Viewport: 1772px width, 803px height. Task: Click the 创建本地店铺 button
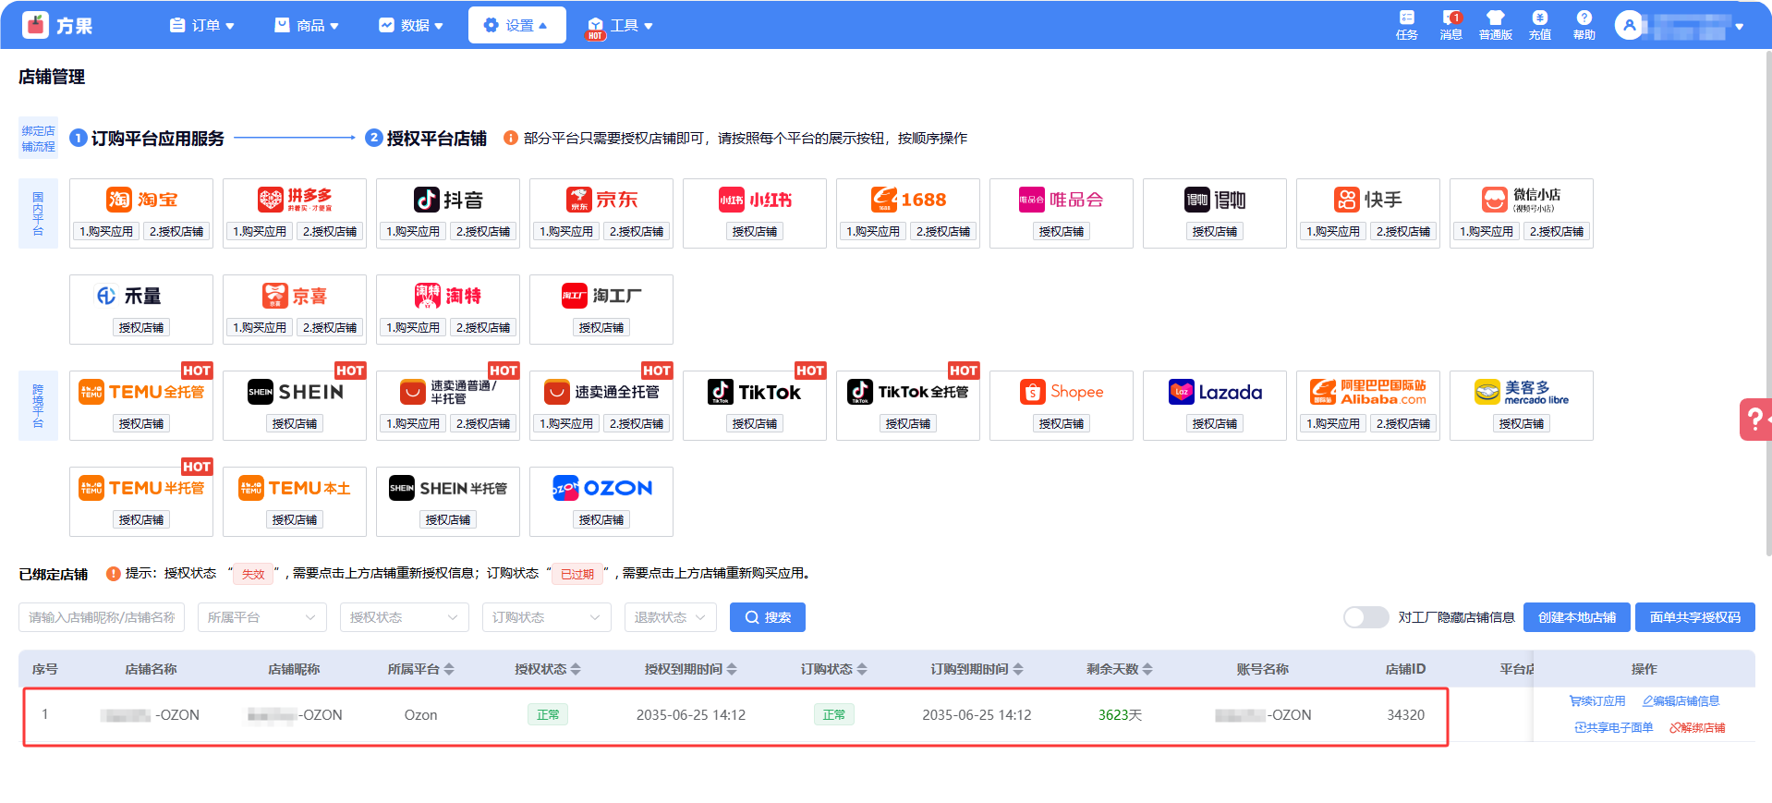coord(1576,617)
